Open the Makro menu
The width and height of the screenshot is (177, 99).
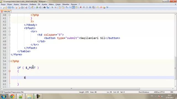tap(51, 4)
